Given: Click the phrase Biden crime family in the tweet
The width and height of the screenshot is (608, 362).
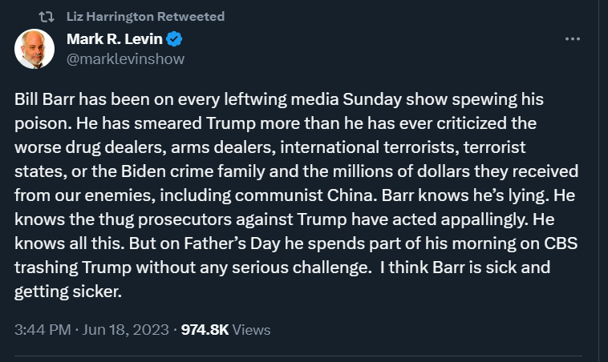Looking at the screenshot, I should [193, 171].
